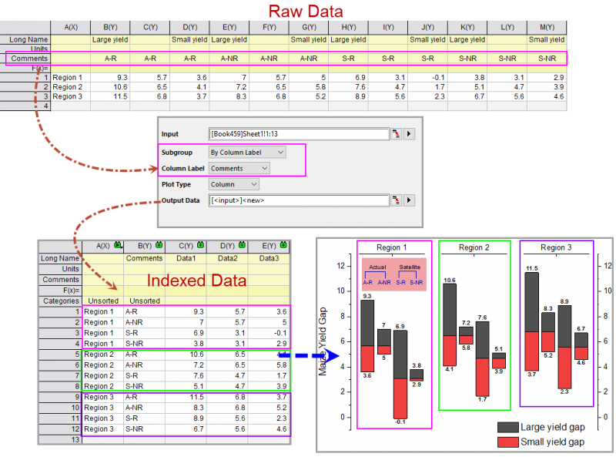Open the Output Data arrow flyout button
616x457 pixels.
(410, 200)
